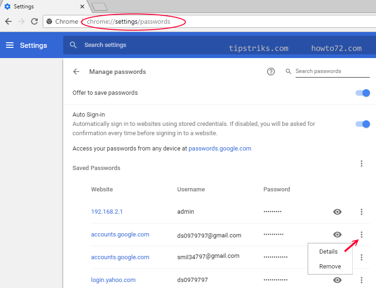Click the Website column header

102,189
